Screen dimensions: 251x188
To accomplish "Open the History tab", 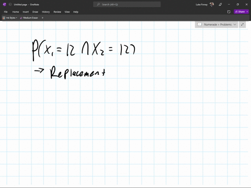I will click(45, 12).
